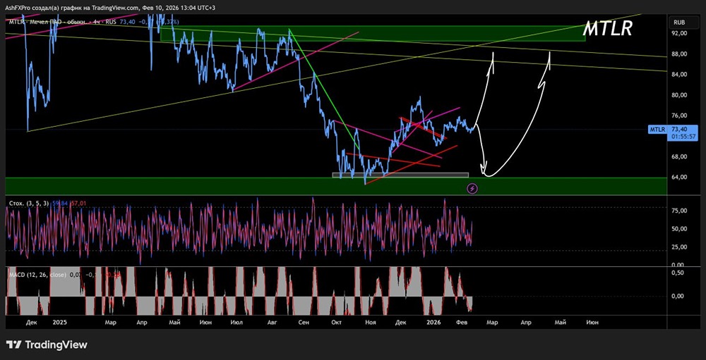The height and width of the screenshot is (360, 706).
Task: Click the 64,00 price axis label
Action: coord(679,177)
